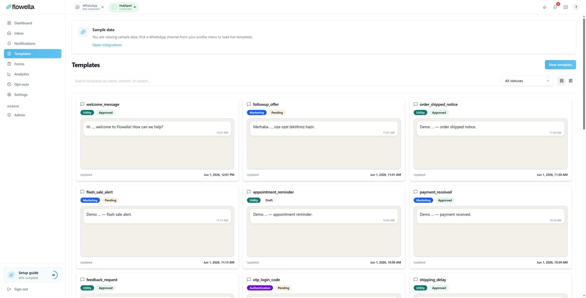Click the 46 percent setup progress ring
This screenshot has width=586, height=298.
(x=54, y=275)
